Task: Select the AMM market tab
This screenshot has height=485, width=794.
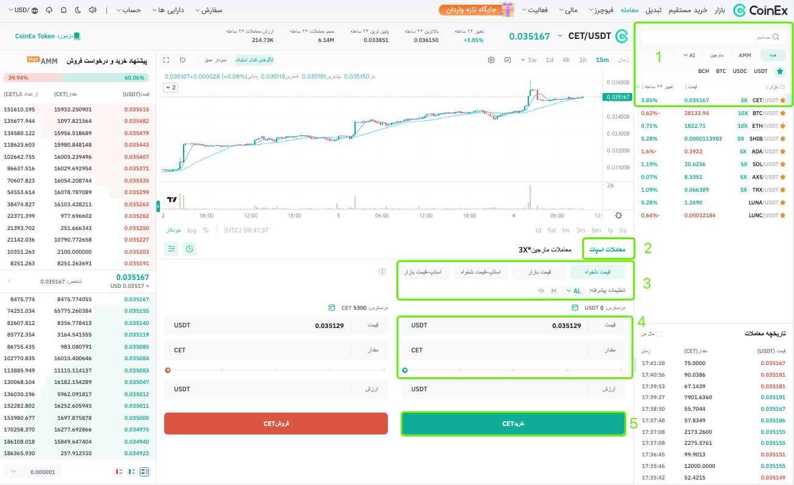Action: [x=745, y=55]
